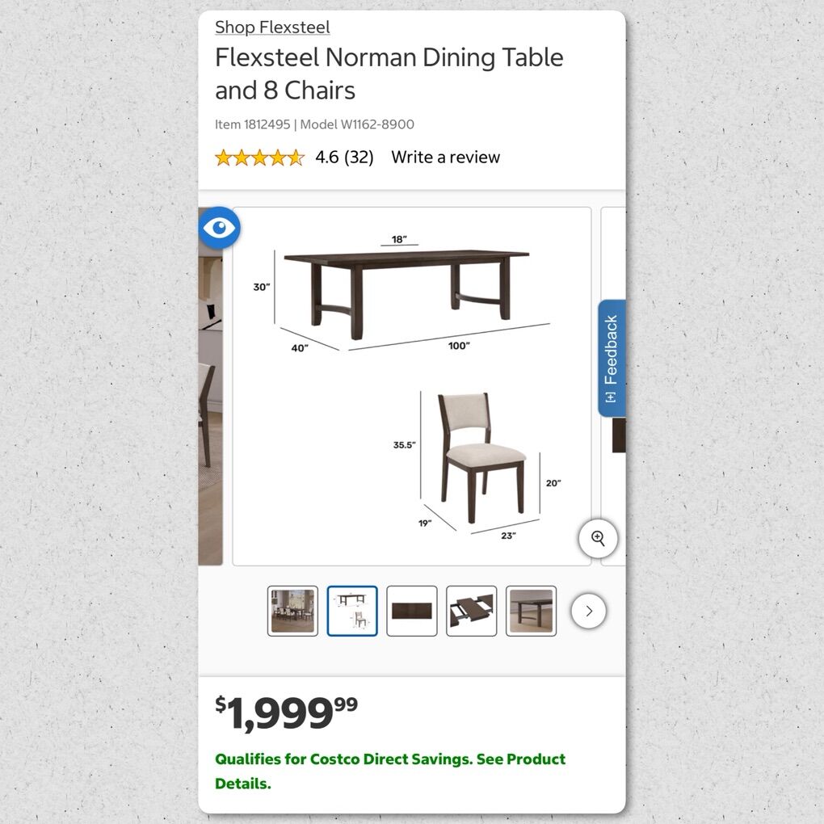Select the table leg close-up thumbnail
Viewport: 824px width, 824px height.
pyautogui.click(x=531, y=611)
